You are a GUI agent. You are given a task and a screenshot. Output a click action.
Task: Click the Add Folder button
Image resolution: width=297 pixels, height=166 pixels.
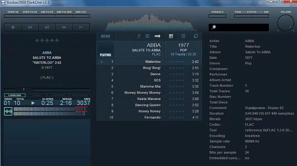64,16
